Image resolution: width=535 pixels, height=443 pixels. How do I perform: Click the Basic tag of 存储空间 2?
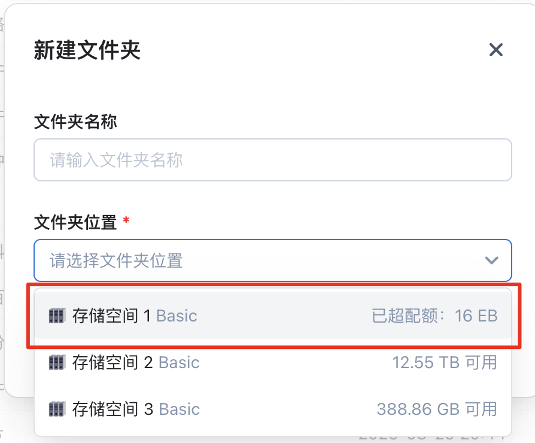coord(179,362)
